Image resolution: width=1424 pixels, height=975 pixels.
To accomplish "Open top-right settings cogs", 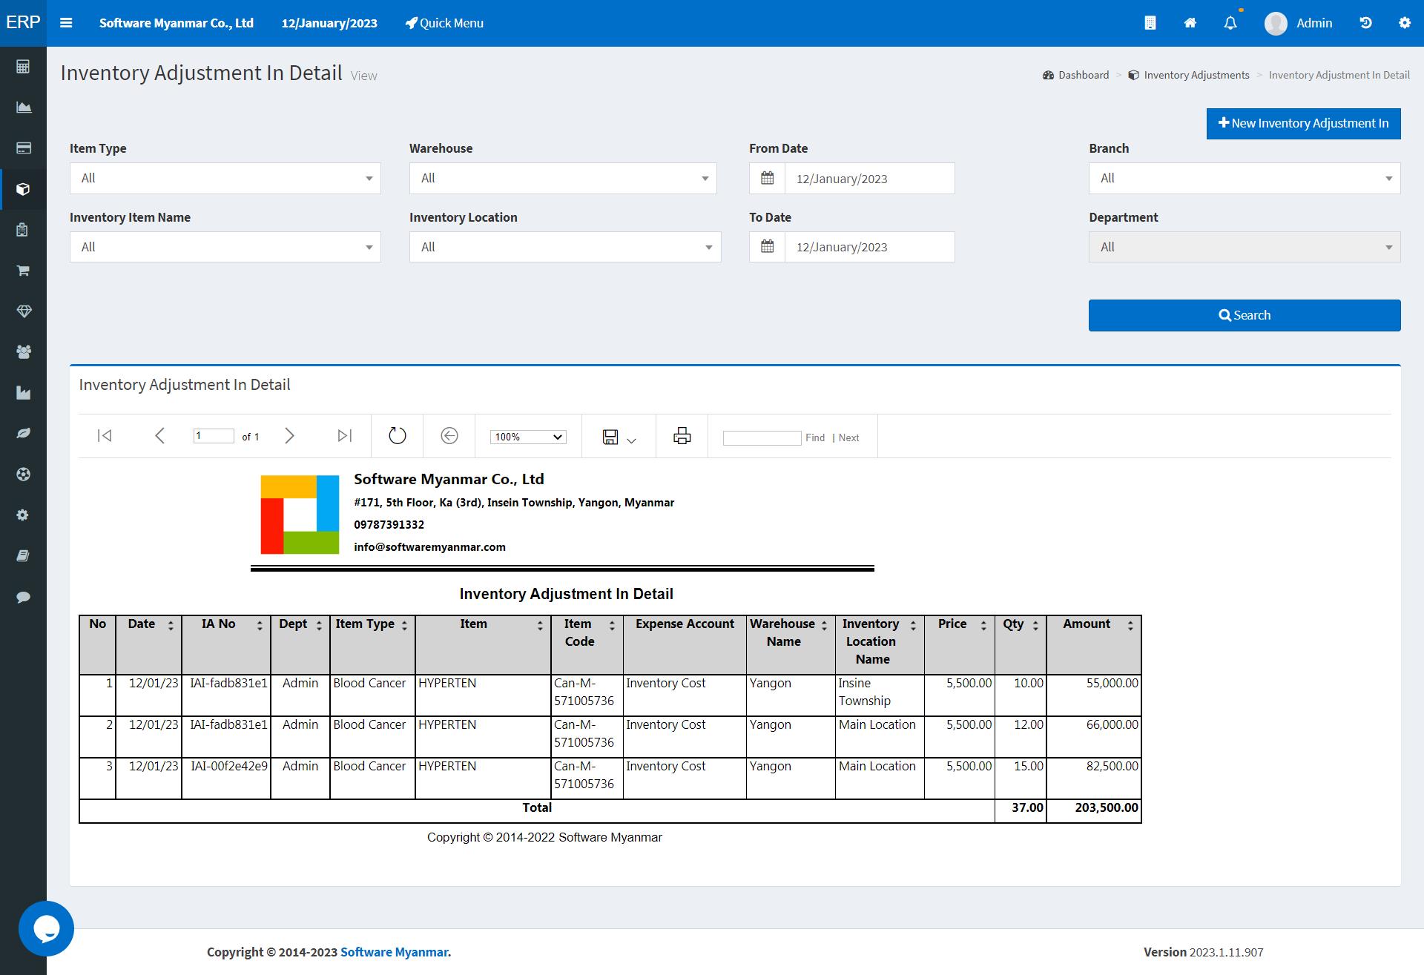I will pyautogui.click(x=1405, y=23).
